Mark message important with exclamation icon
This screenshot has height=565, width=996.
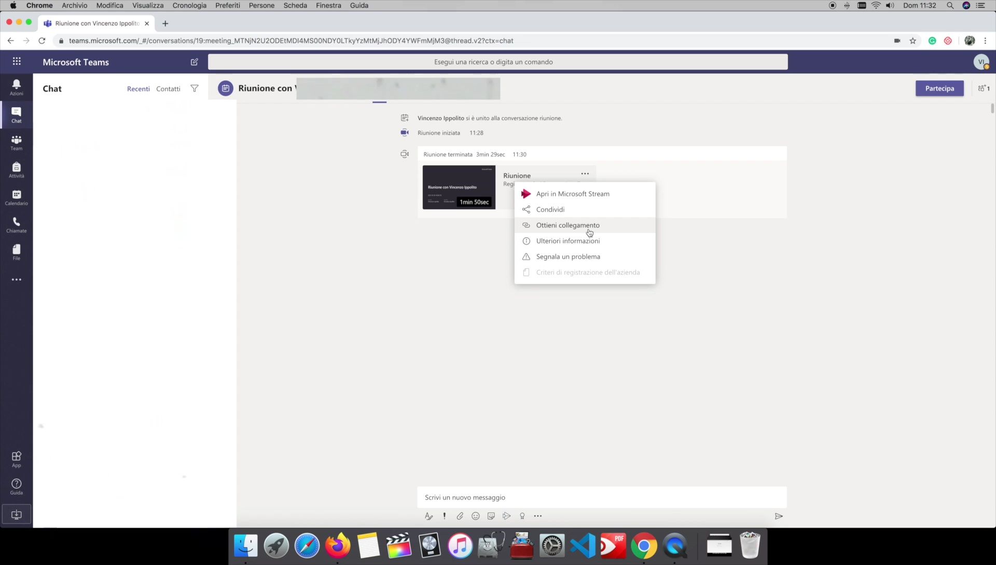tap(445, 516)
